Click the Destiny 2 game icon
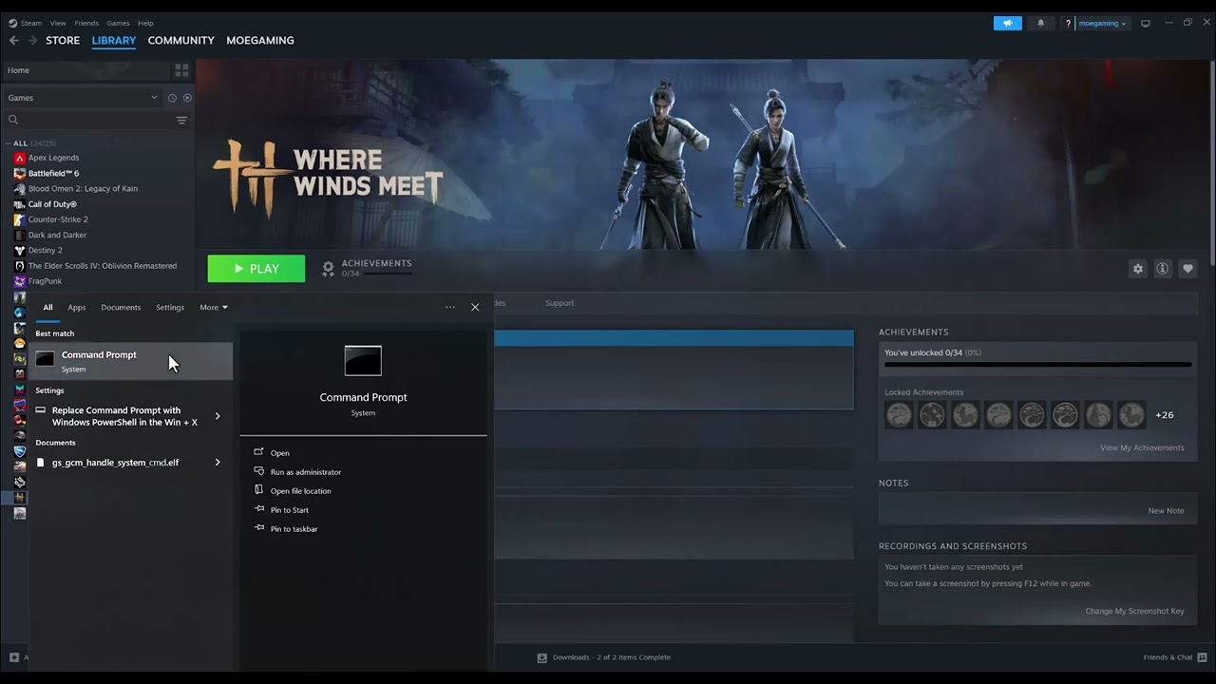The width and height of the screenshot is (1216, 684). [20, 251]
